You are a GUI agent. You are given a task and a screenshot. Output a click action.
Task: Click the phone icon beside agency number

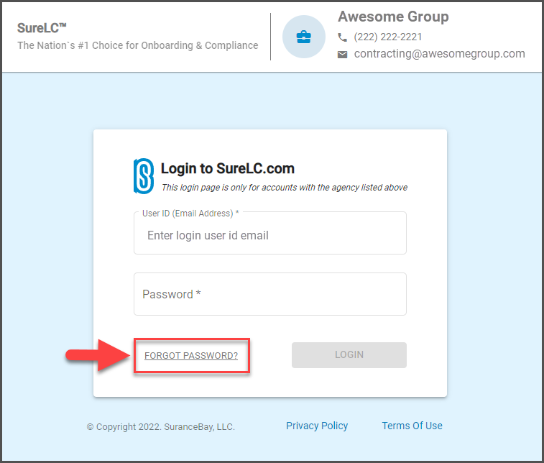(342, 37)
